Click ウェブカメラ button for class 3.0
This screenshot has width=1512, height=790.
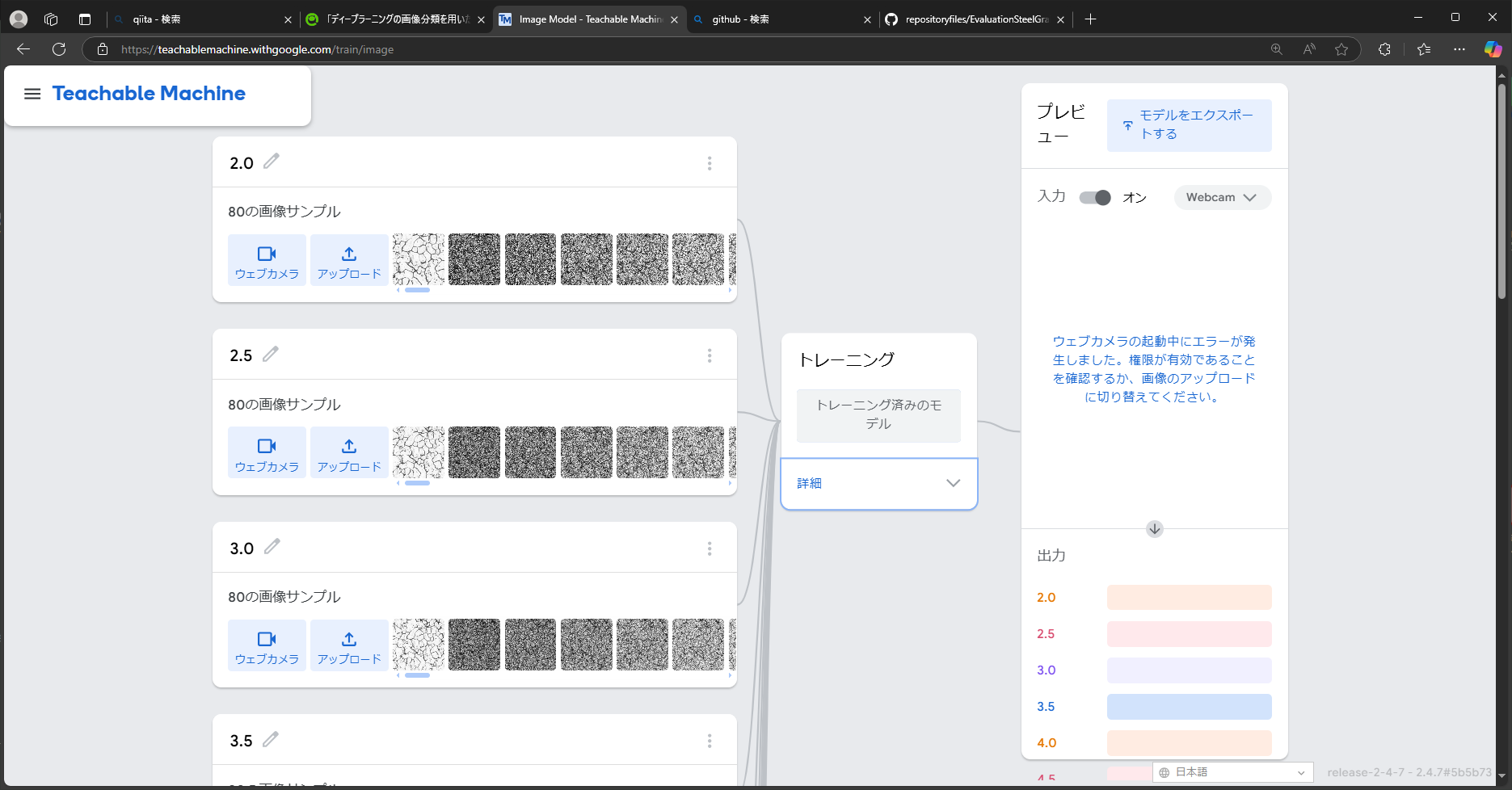(x=267, y=645)
